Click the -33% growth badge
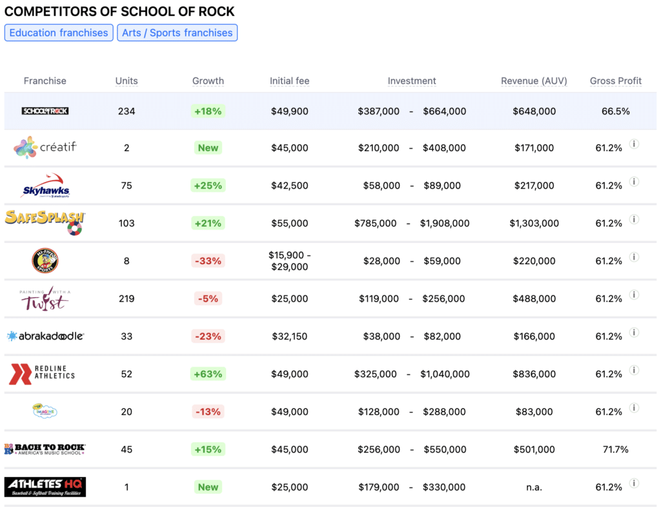Image resolution: width=661 pixels, height=514 pixels. (x=208, y=261)
